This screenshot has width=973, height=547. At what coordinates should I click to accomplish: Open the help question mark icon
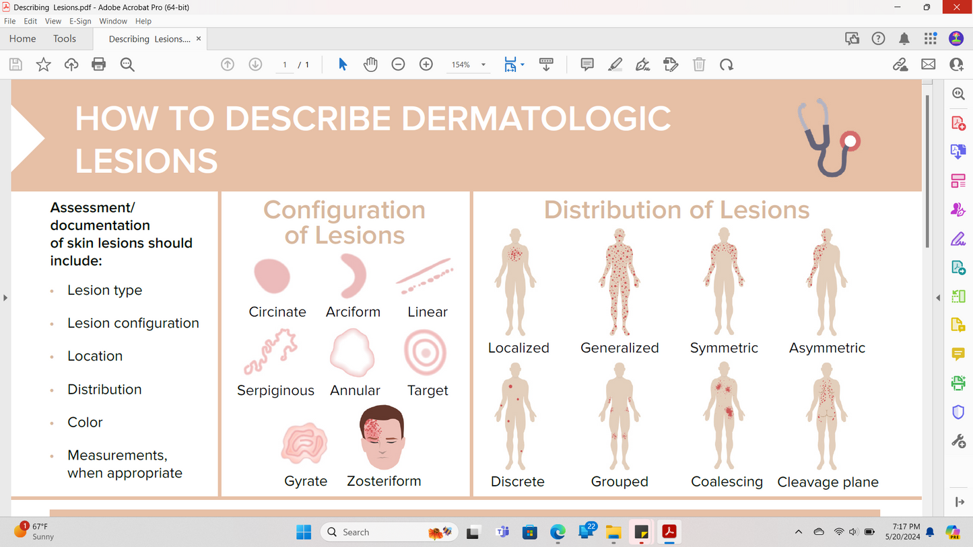click(878, 39)
